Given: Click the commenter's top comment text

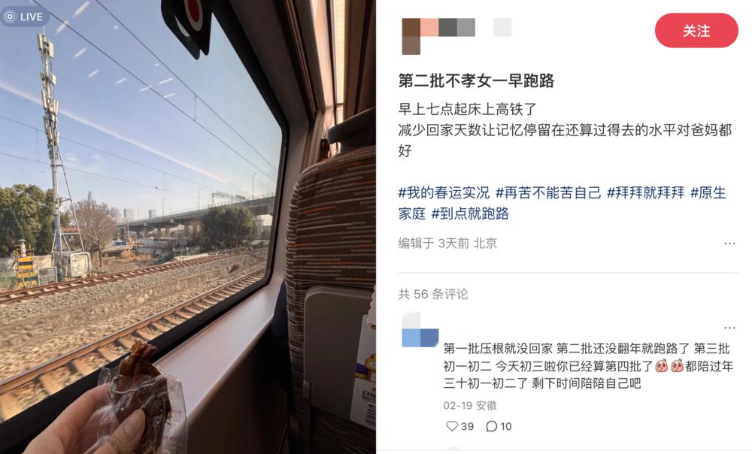Looking at the screenshot, I should pyautogui.click(x=588, y=366).
